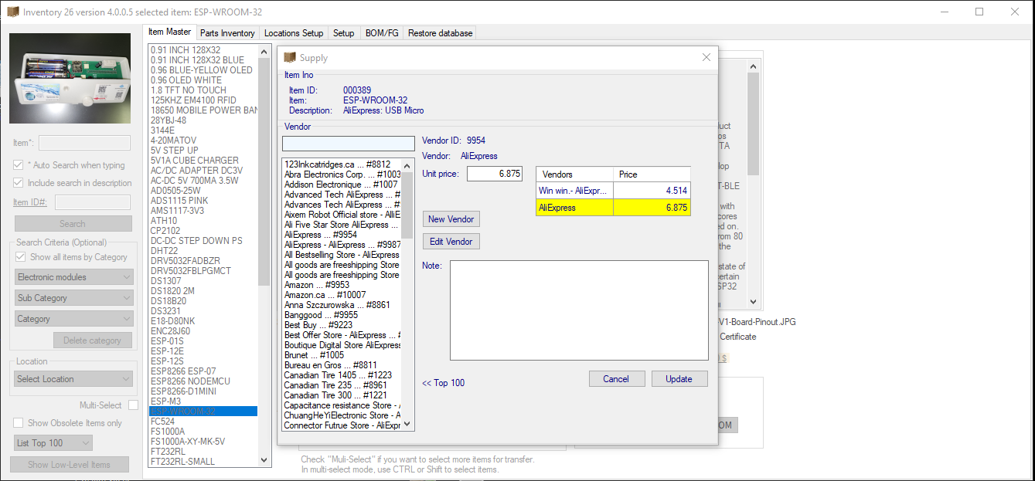
Task: Click the description panel scrollbar
Action: pos(753,185)
